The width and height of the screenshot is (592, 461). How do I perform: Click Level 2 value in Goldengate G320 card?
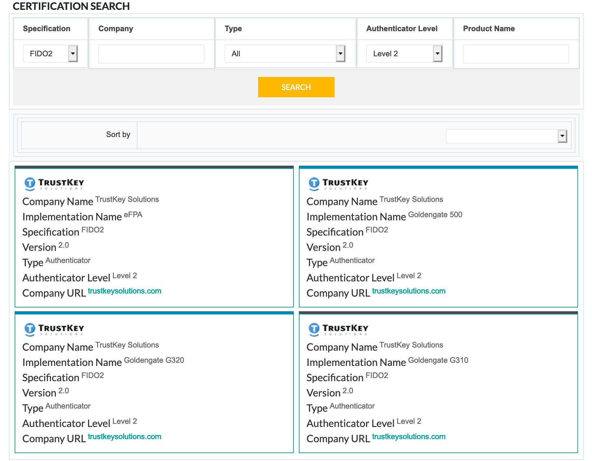[x=125, y=421]
